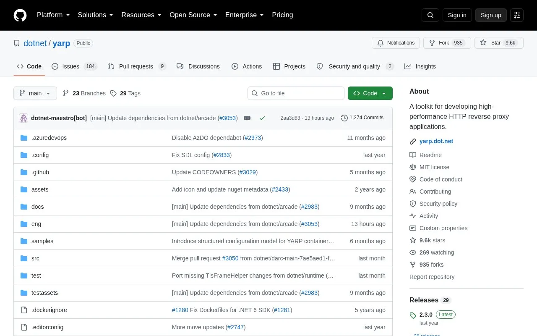
Task: Open the Security and quality tab
Action: click(x=355, y=66)
